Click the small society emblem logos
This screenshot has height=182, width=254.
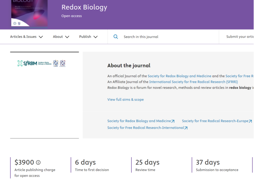point(59,63)
